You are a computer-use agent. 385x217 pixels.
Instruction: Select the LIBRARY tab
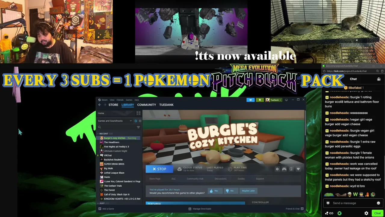(128, 105)
